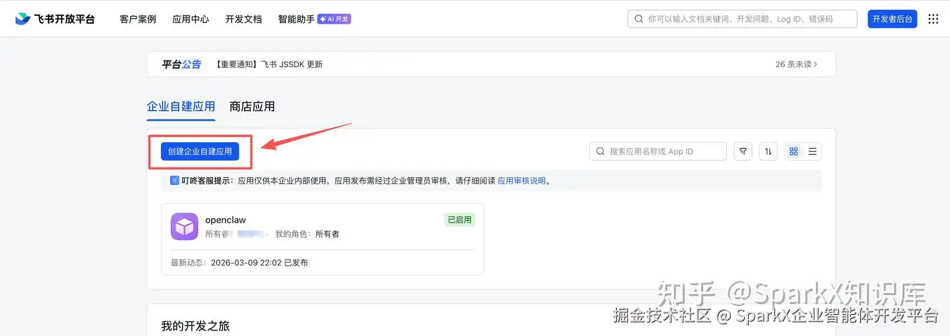
Task: Switch to list view
Action: [813, 152]
